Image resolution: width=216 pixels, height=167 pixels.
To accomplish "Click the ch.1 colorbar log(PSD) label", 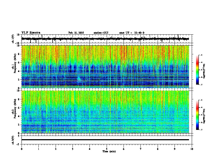I will pos(204,71).
